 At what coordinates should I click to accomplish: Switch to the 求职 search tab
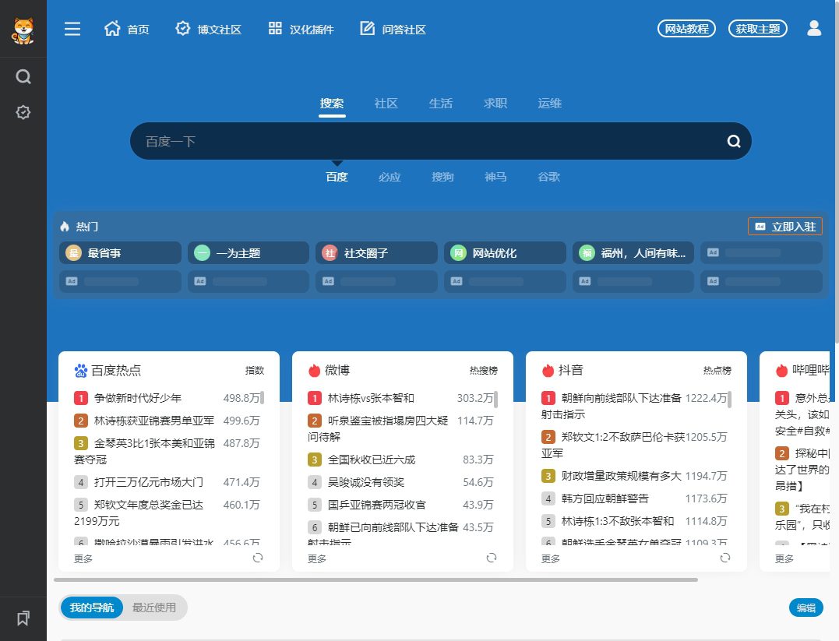tap(495, 104)
